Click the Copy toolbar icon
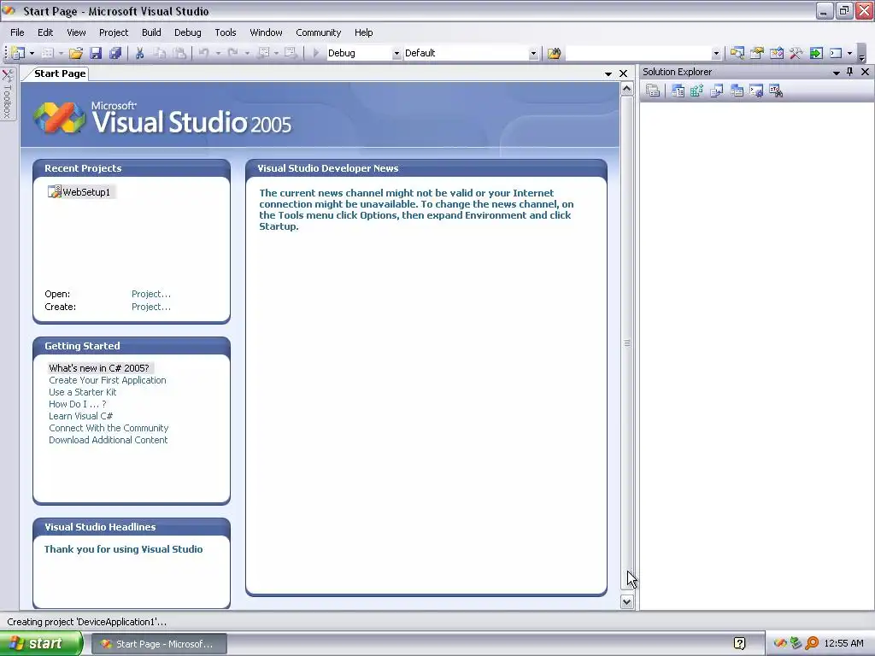 (x=160, y=53)
